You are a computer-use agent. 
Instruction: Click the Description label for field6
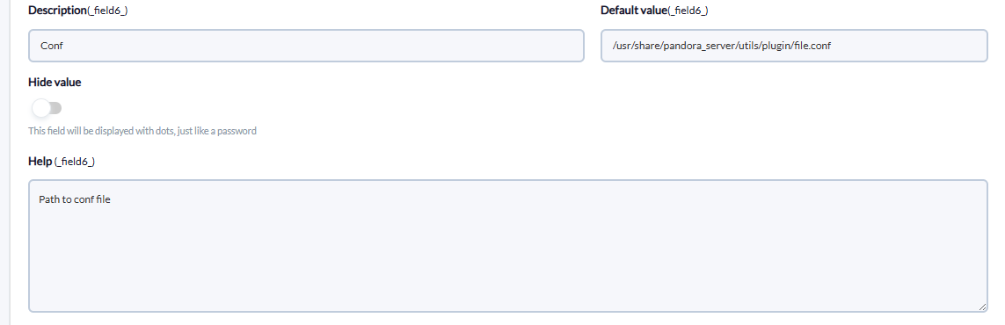coord(58,11)
